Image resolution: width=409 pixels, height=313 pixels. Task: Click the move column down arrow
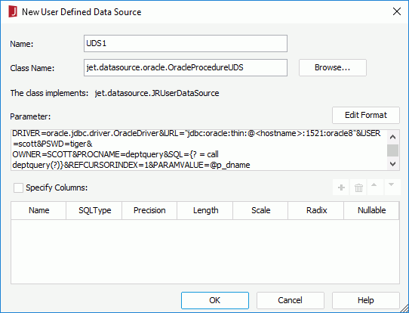coord(392,187)
